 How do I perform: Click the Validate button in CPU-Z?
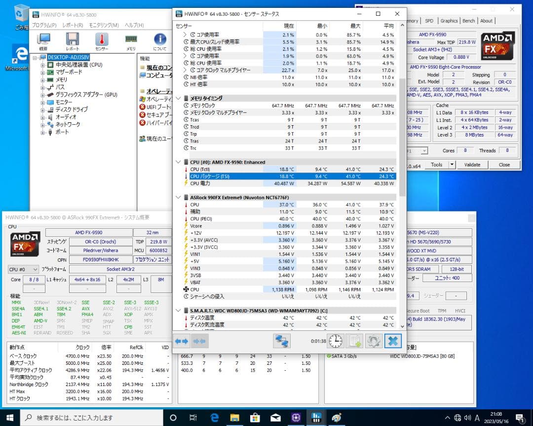point(473,165)
